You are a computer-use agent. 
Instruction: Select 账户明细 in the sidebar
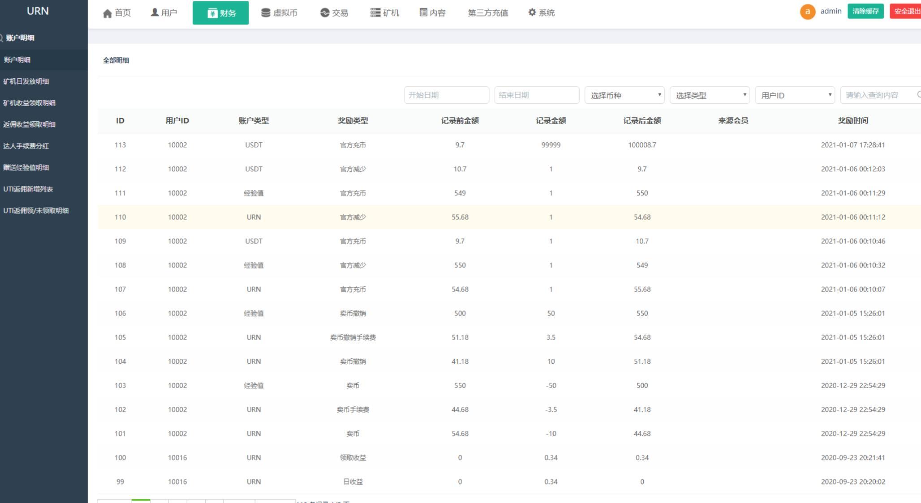[17, 60]
